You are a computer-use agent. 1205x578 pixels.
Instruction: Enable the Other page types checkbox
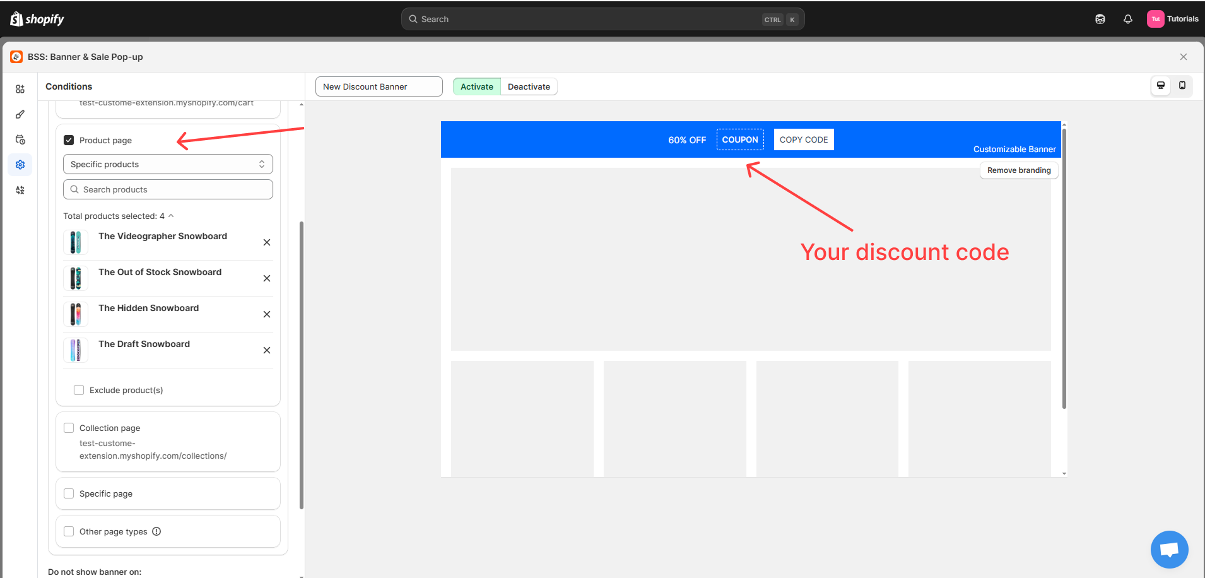click(69, 531)
